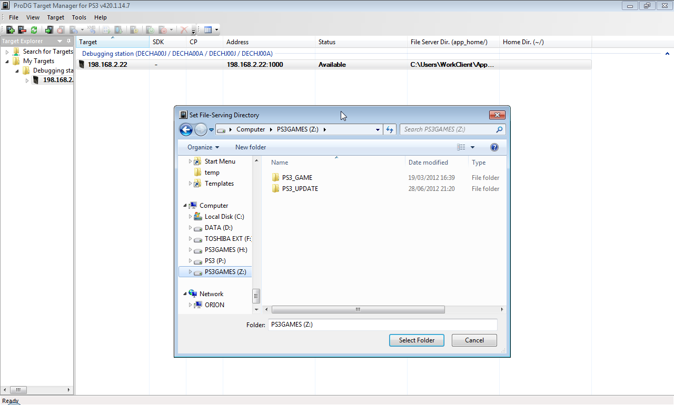Click the Select Folder button
The width and height of the screenshot is (674, 405).
pos(417,340)
